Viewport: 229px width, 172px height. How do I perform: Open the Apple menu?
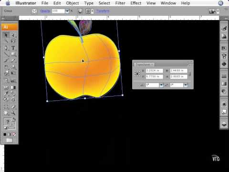(8, 3)
